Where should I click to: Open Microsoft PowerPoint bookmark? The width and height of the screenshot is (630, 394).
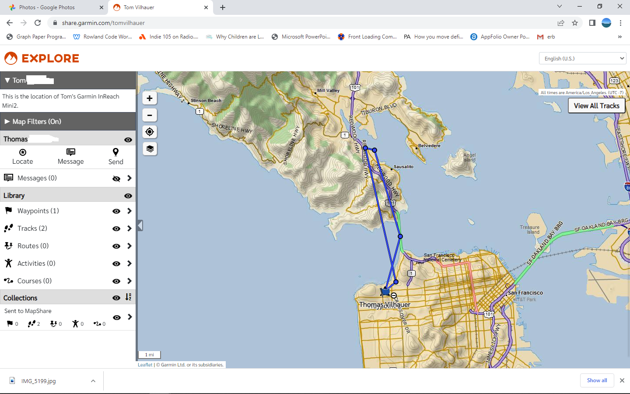301,37
